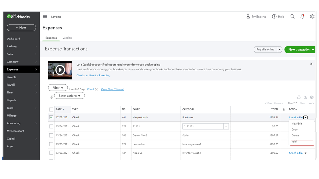Toggle action dropdown for check 461
Image resolution: width=319 pixels, height=179 pixels.
305,118
